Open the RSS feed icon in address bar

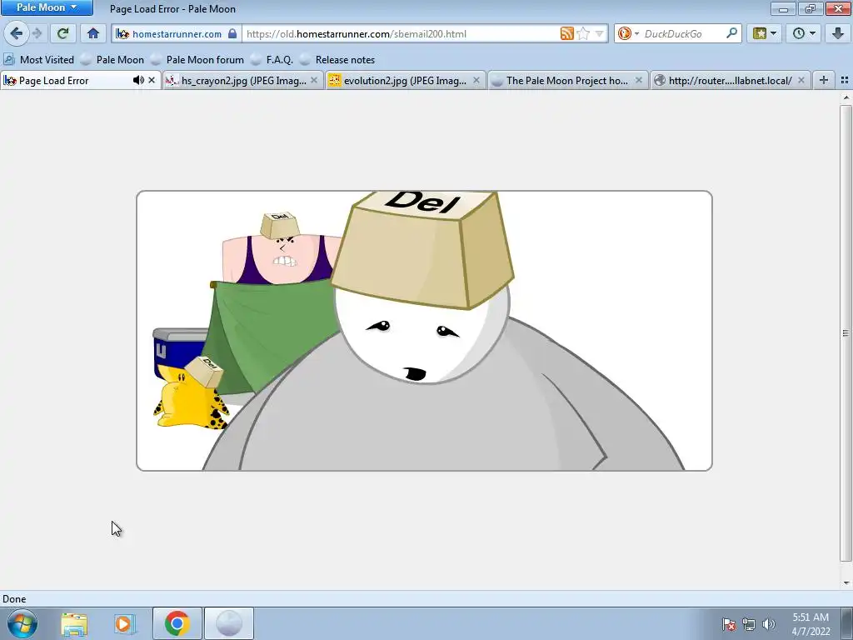pos(566,33)
